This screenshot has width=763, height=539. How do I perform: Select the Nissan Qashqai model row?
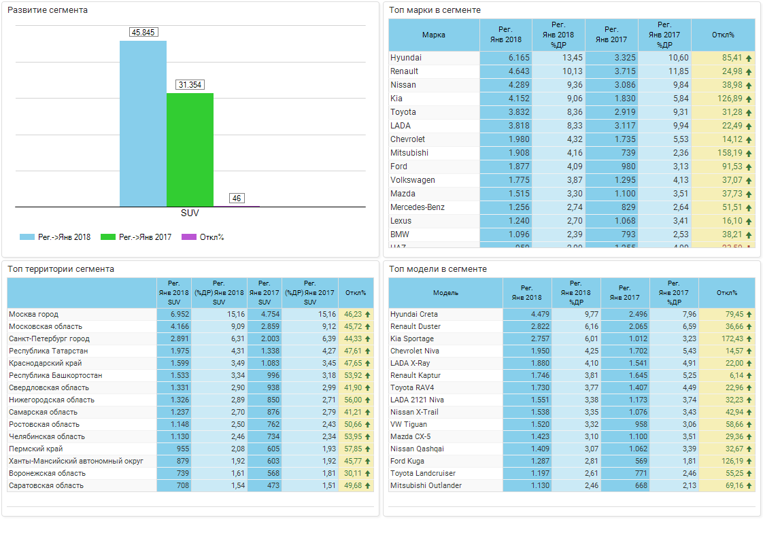572,449
